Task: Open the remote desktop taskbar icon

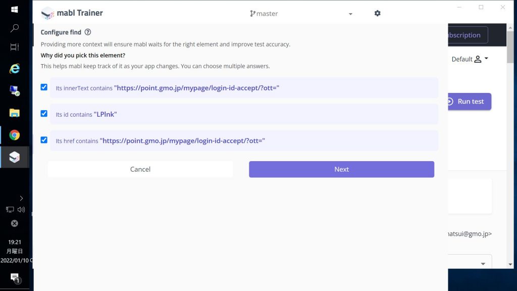Action: click(x=15, y=91)
